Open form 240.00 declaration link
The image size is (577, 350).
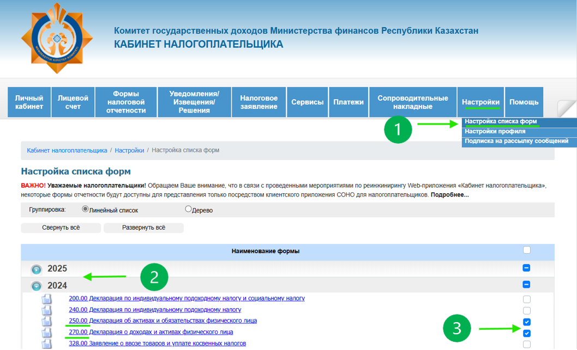tap(155, 310)
